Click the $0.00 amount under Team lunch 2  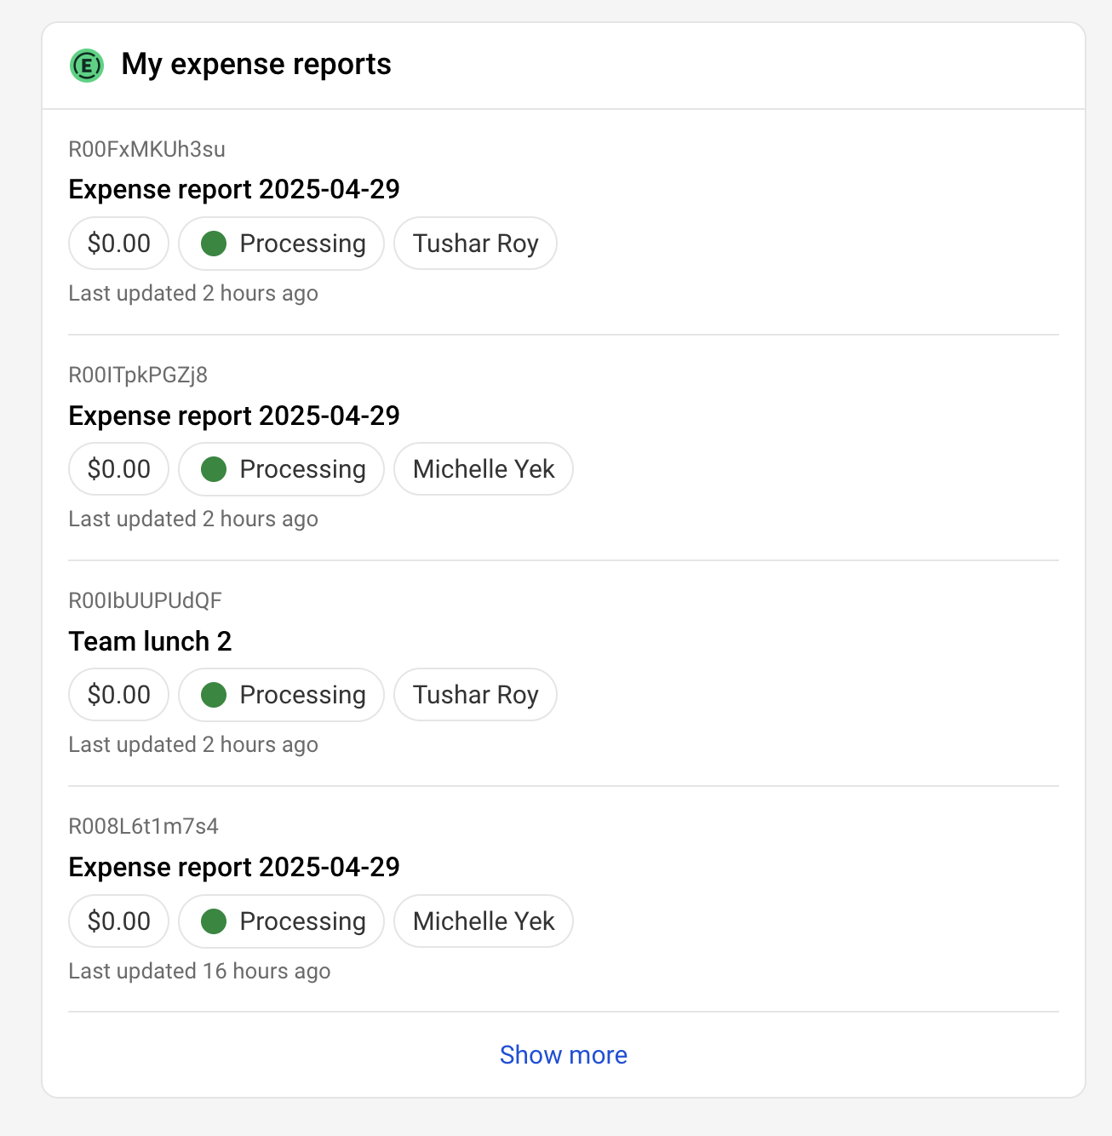119,695
